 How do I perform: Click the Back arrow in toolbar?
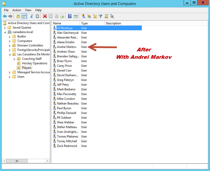click(5, 16)
